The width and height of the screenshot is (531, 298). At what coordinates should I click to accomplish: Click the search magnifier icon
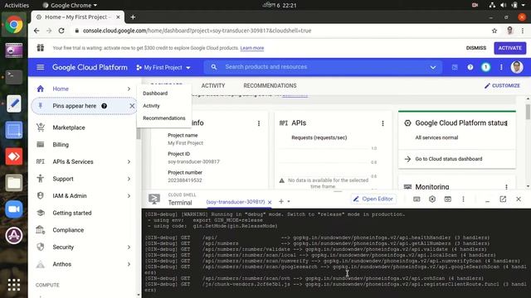pos(214,67)
